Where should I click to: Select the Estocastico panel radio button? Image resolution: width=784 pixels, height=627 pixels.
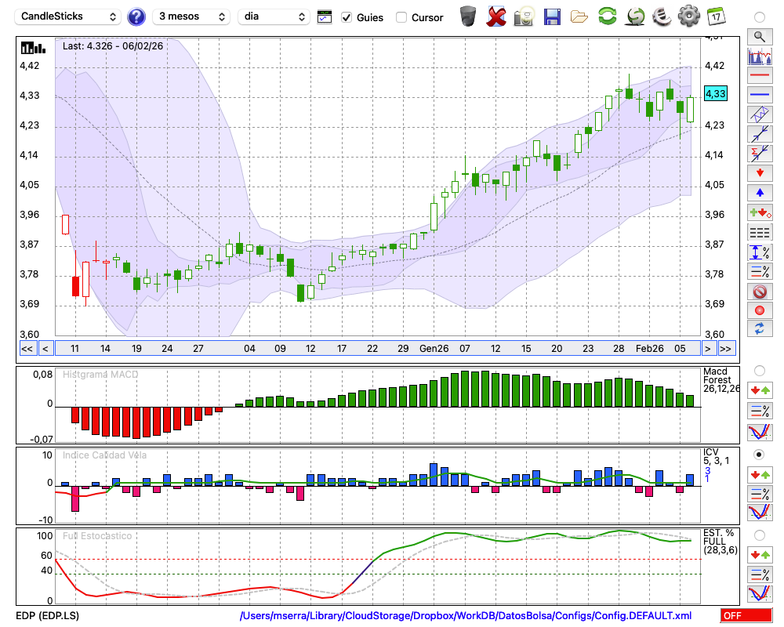coord(760,535)
